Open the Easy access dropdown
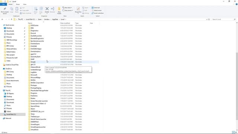The width and height of the screenshot is (238, 134). click(x=68, y=10)
